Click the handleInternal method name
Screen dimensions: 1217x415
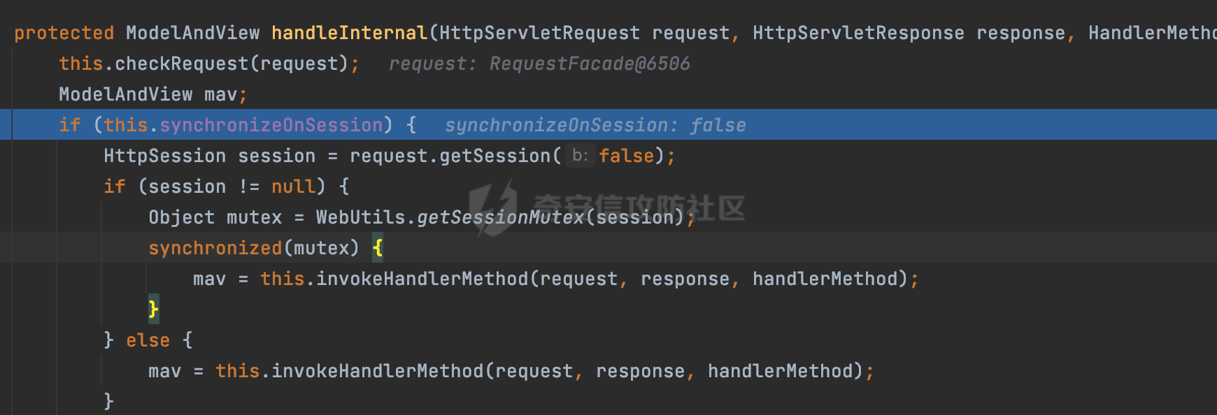click(350, 33)
